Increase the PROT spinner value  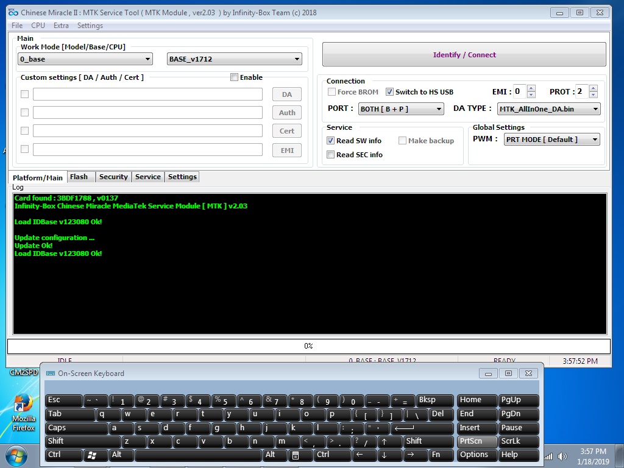tap(594, 88)
